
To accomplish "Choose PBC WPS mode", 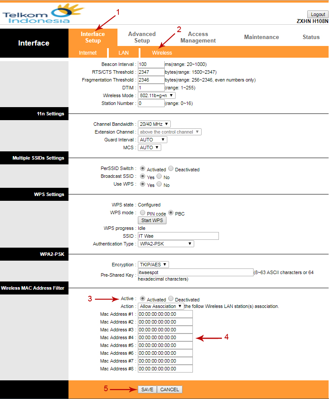I will pos(171,213).
